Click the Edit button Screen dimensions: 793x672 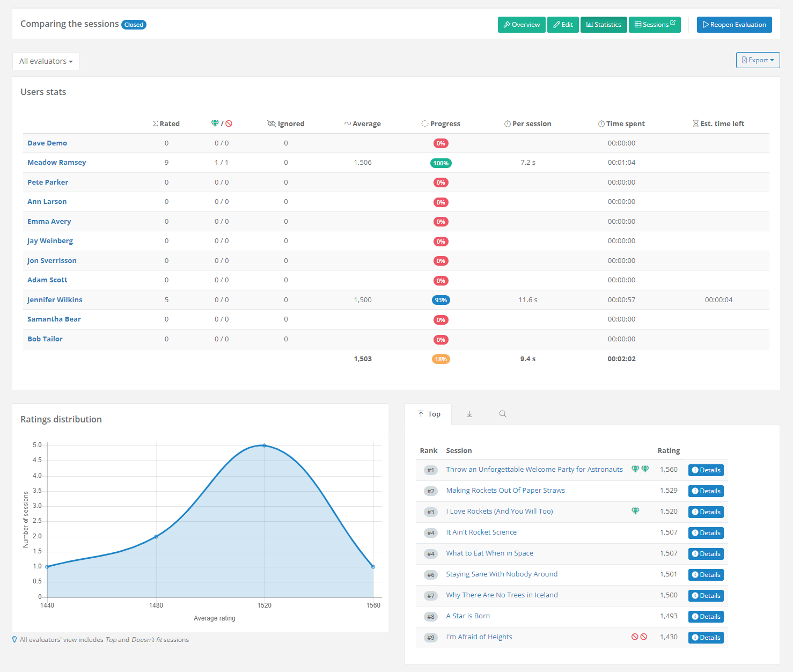[x=563, y=25]
